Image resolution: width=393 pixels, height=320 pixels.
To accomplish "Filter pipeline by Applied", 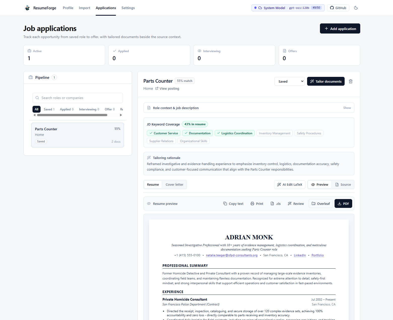I will pos(67,109).
